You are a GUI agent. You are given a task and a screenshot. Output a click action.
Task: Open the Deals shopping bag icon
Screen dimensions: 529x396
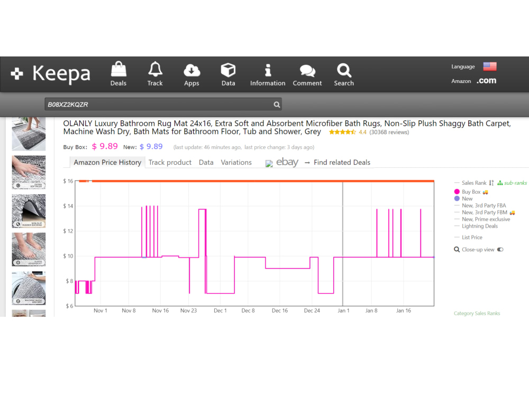(118, 69)
